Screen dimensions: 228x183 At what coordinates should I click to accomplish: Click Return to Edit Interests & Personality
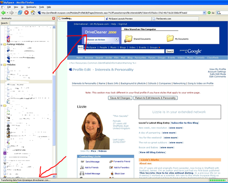pyautogui.click(x=155, y=98)
